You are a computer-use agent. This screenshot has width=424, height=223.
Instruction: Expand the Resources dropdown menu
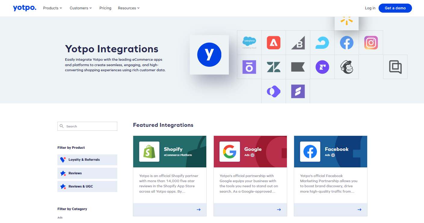click(x=129, y=8)
